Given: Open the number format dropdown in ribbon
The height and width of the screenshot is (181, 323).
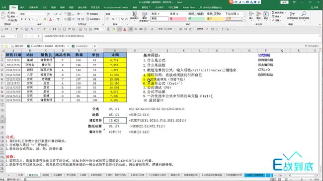Looking at the screenshot, I should tap(127, 14).
